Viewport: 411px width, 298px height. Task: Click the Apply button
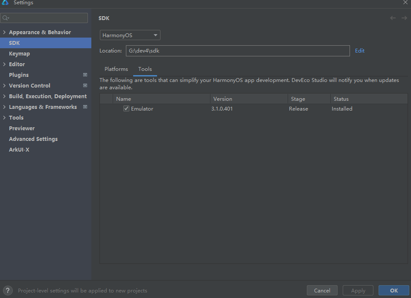(358, 290)
